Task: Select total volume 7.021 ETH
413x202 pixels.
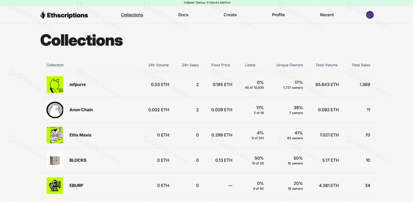Action: [328, 135]
